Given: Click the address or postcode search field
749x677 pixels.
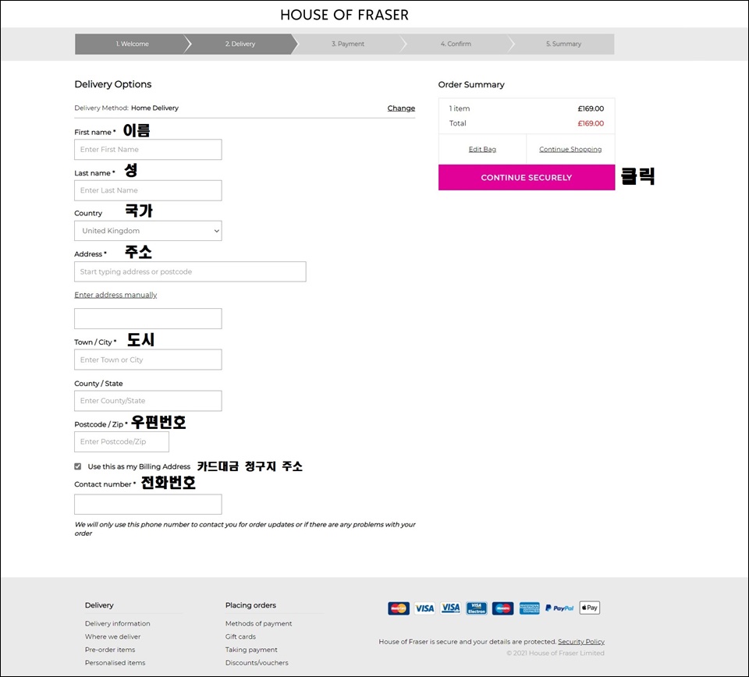Looking at the screenshot, I should tap(190, 271).
